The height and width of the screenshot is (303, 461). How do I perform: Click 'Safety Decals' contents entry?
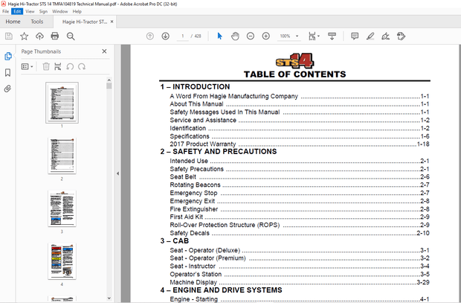click(x=190, y=233)
